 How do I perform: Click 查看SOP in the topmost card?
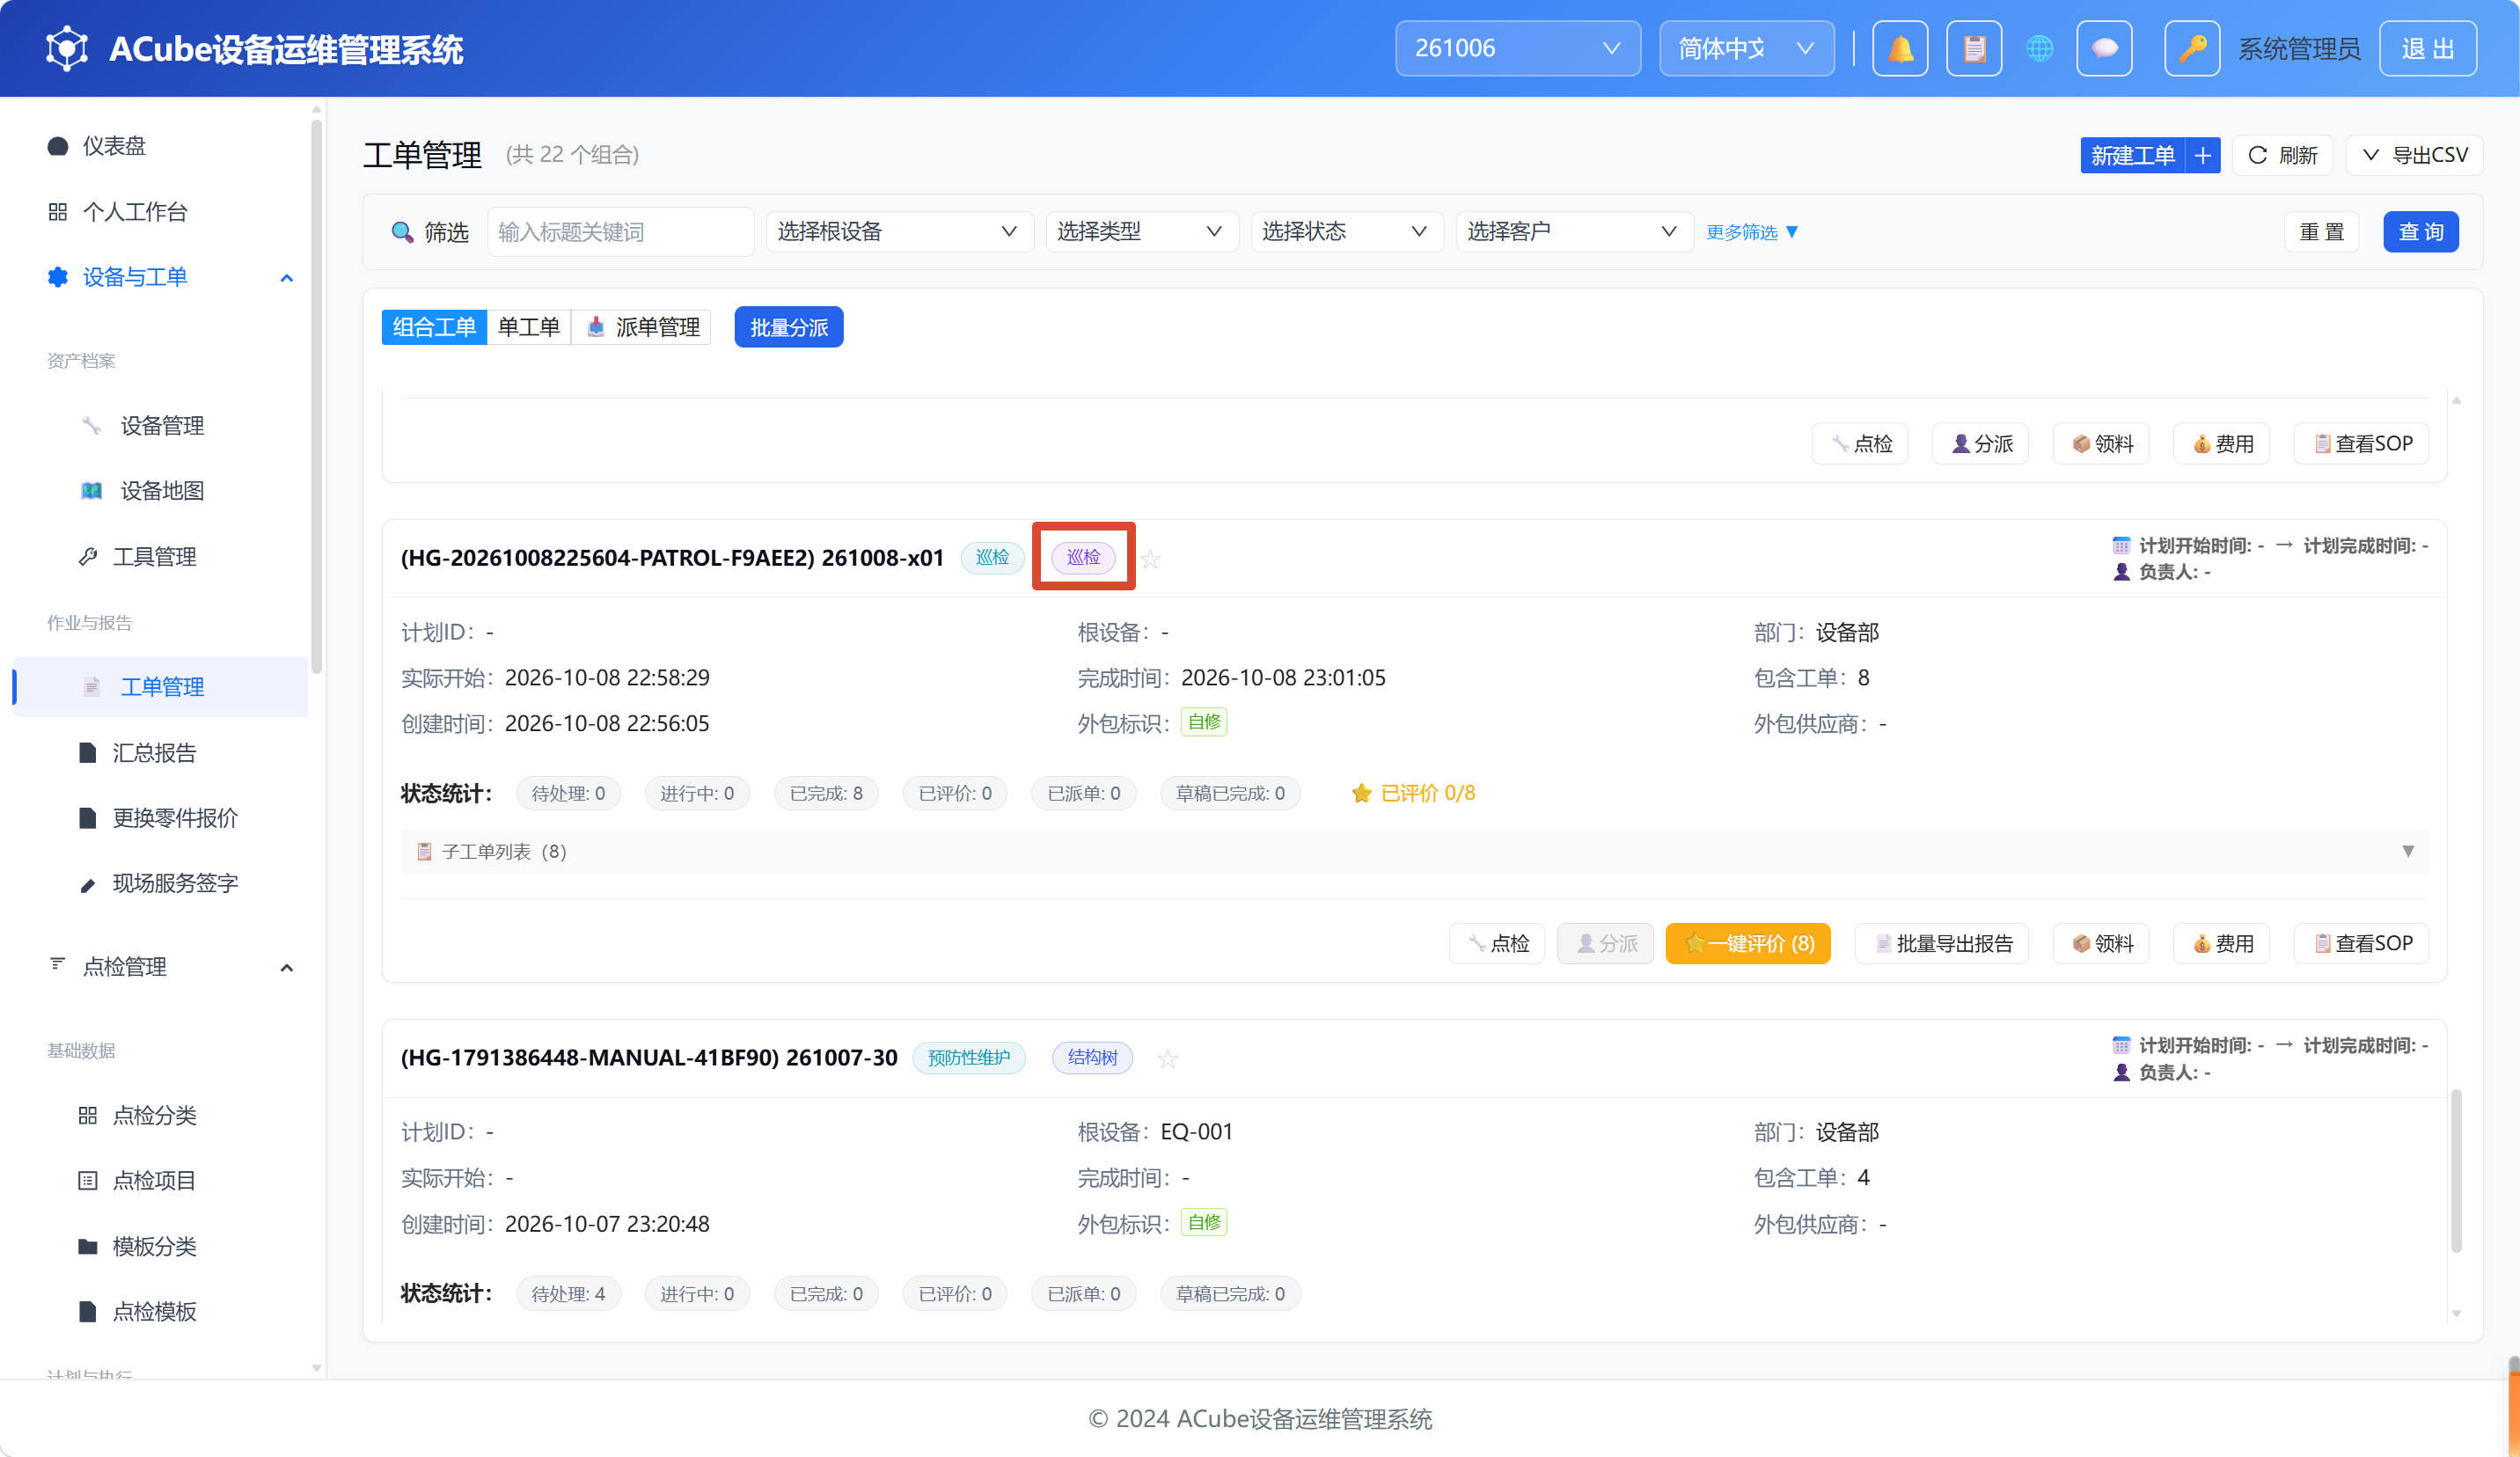[x=2361, y=444]
